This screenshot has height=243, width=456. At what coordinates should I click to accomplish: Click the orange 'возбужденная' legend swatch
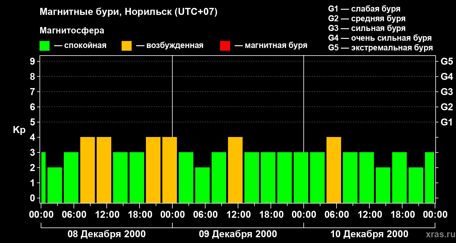click(x=126, y=46)
